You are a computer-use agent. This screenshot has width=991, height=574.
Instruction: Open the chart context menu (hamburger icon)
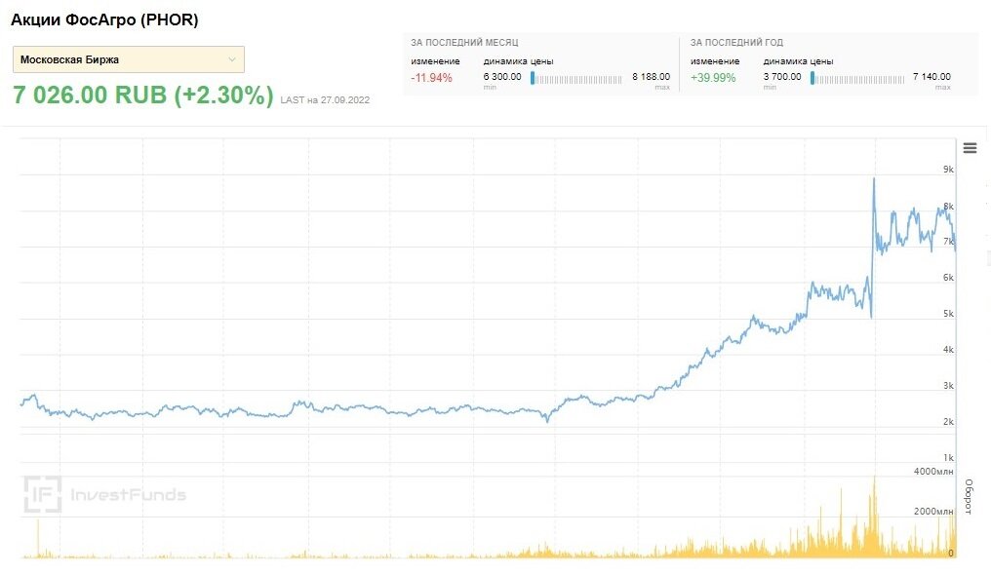[970, 147]
